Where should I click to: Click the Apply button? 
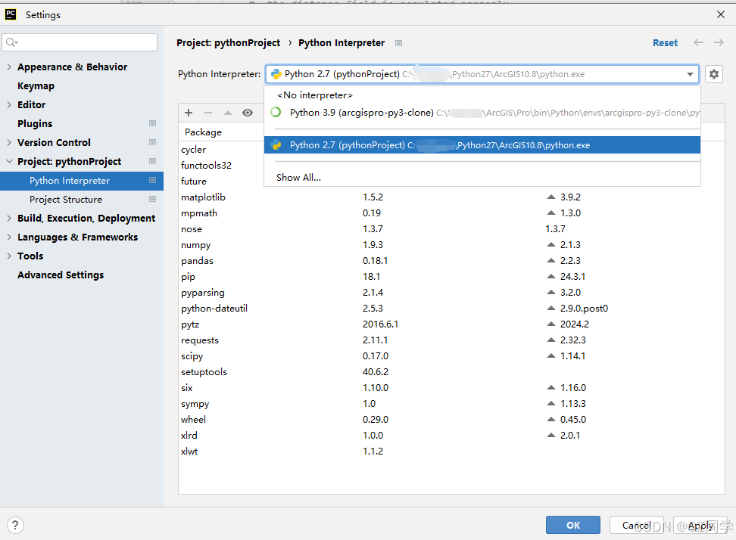click(x=700, y=525)
